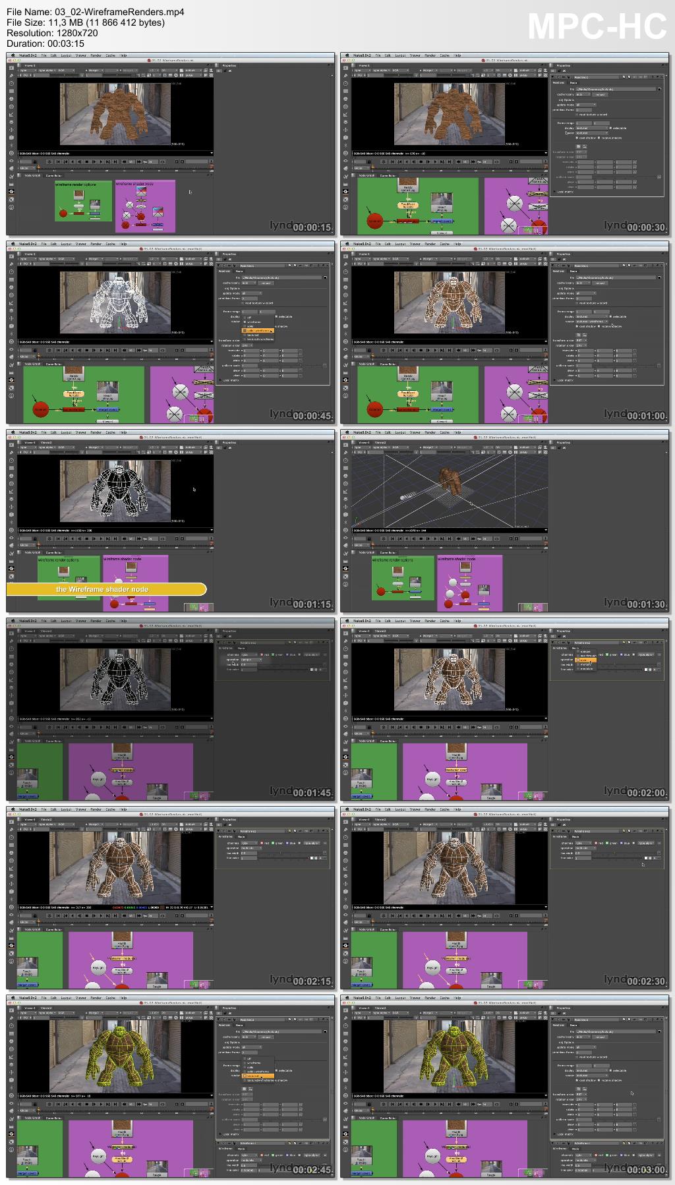Switch to Viewer2 tab in 00:01:30 frame
This screenshot has width=675, height=1185.
380,443
